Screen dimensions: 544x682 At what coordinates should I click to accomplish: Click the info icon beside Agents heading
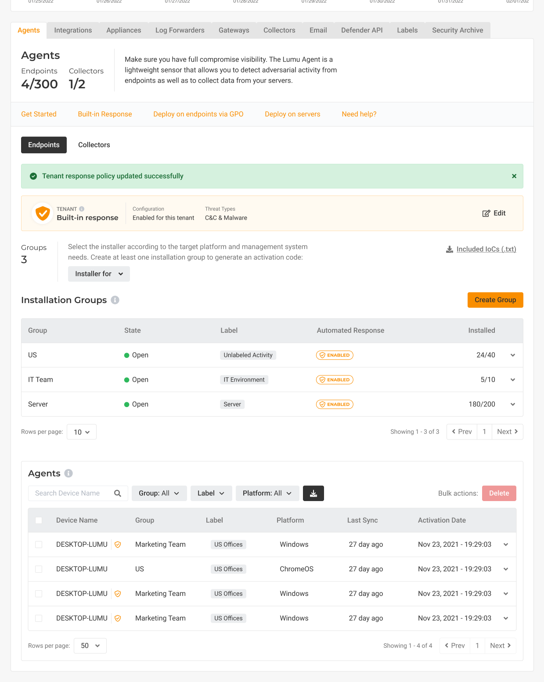[x=68, y=473]
